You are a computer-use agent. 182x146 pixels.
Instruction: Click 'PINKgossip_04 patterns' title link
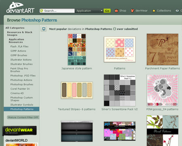coord(163,109)
